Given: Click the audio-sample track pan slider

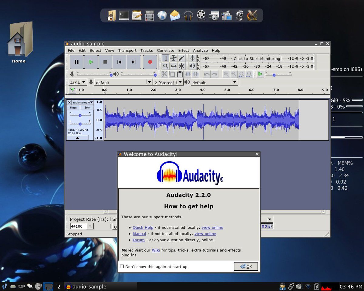Looking at the screenshot, I should [x=80, y=124].
